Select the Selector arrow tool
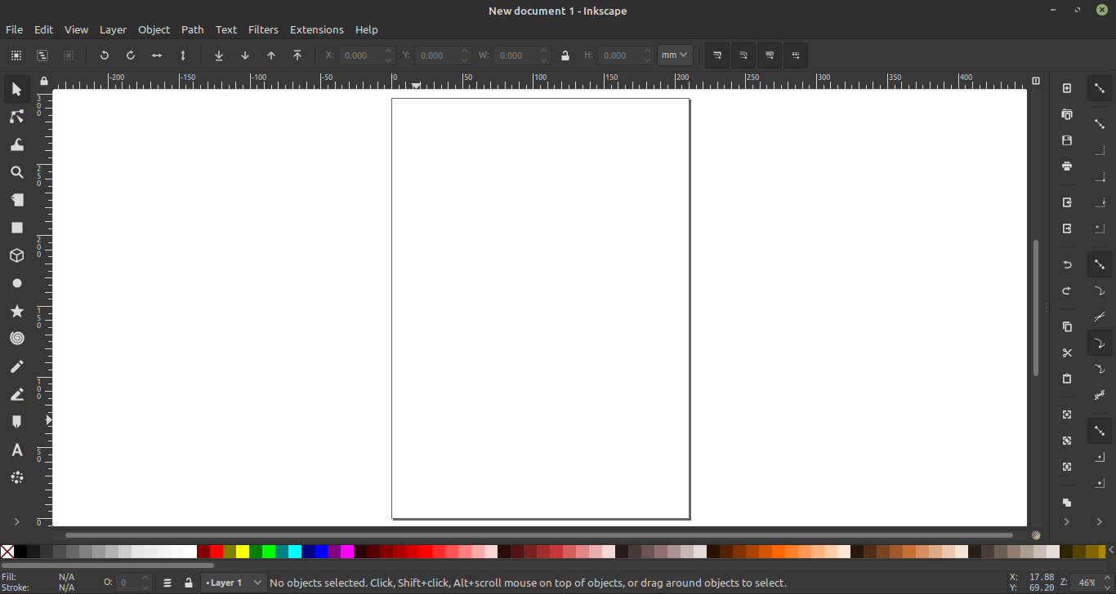 [16, 90]
